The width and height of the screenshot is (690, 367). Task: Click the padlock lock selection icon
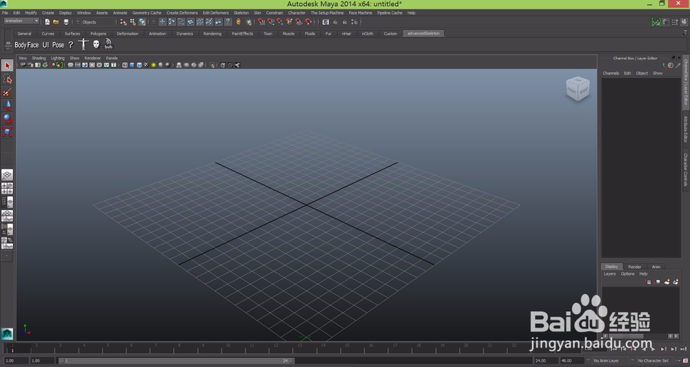coord(239,22)
